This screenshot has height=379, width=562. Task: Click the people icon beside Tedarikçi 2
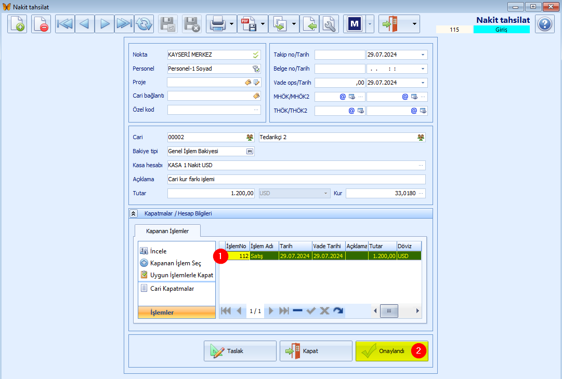tap(421, 138)
